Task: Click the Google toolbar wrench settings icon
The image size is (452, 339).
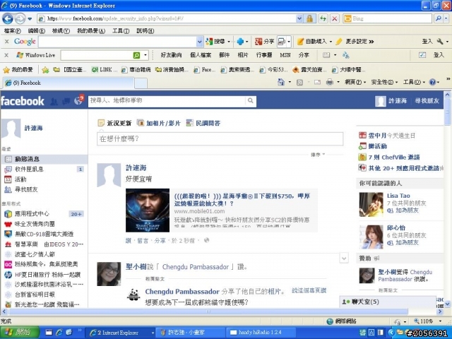Action: (x=440, y=42)
